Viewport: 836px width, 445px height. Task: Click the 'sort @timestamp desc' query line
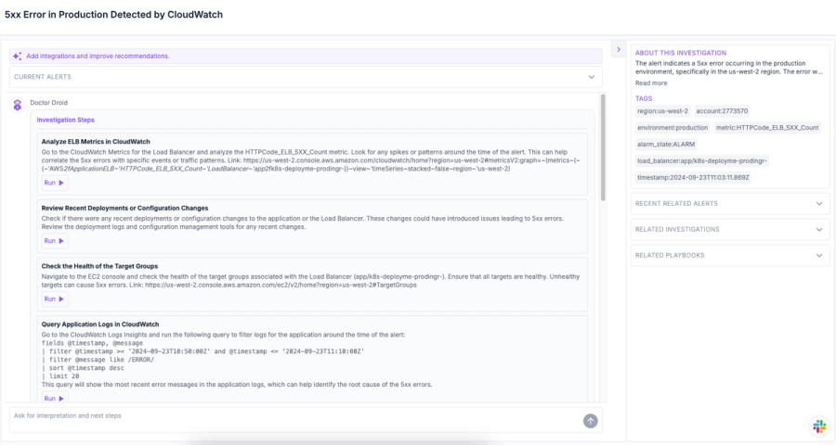tap(83, 368)
